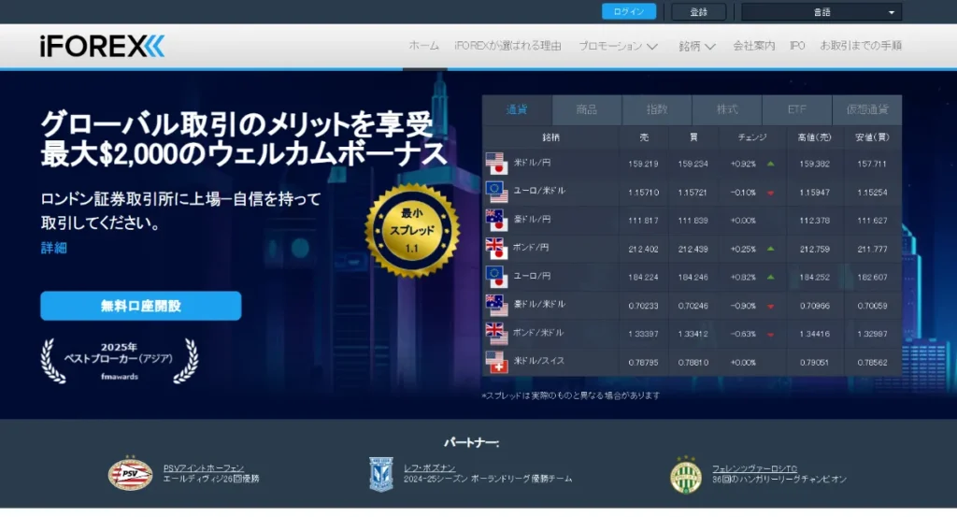Open iFOREXが選ばれる理由 page
Viewport: 957px width, 517px height.
click(x=507, y=46)
